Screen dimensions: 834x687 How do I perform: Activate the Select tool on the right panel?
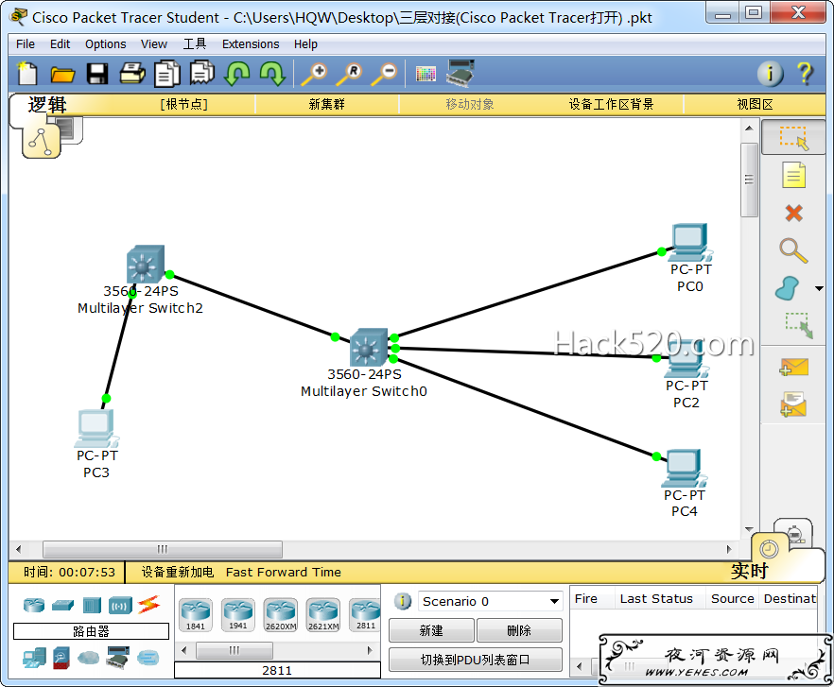coord(793,138)
